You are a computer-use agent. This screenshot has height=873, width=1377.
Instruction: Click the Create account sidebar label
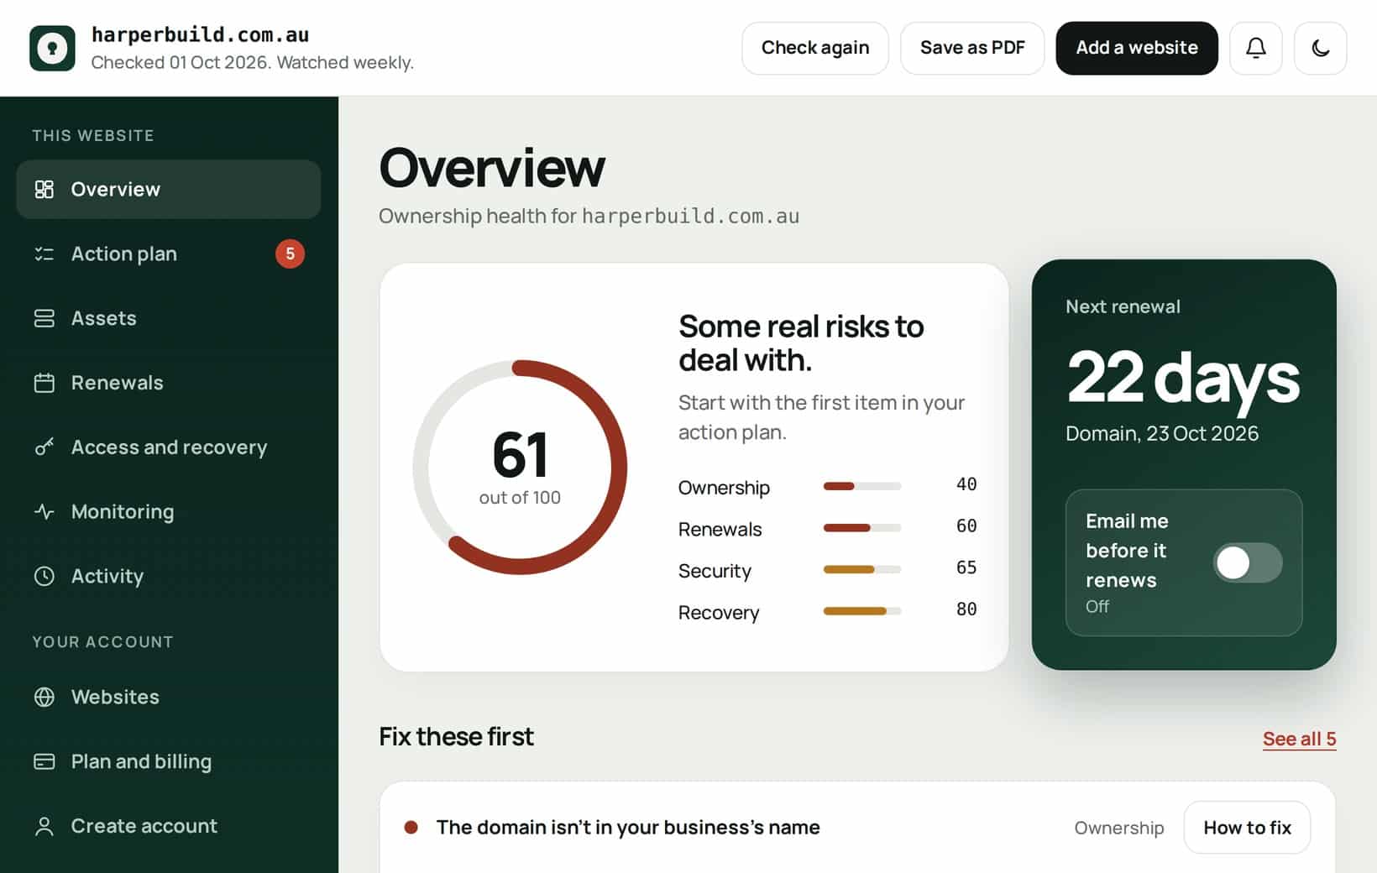click(x=144, y=826)
